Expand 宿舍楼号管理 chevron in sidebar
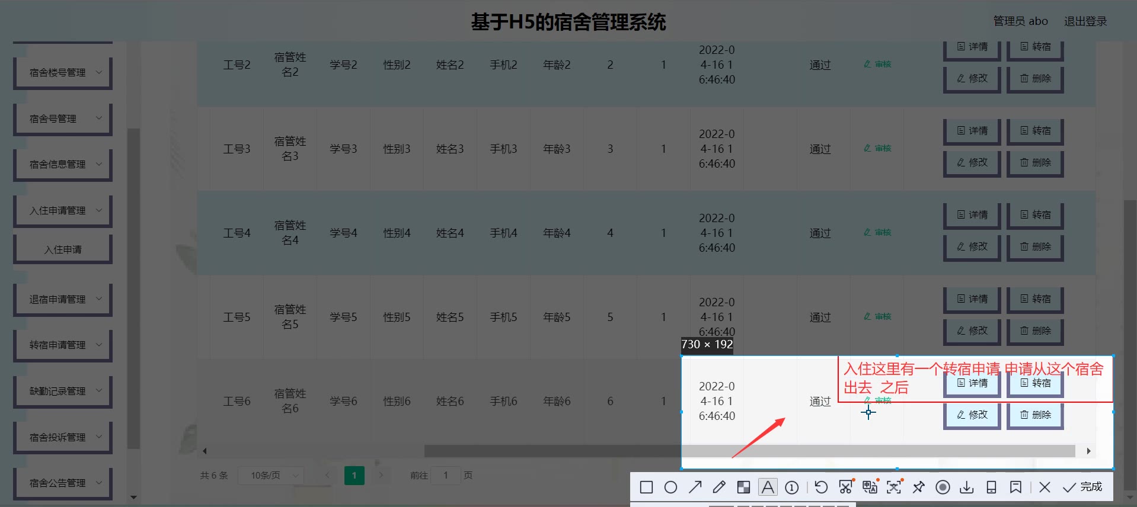 (99, 72)
